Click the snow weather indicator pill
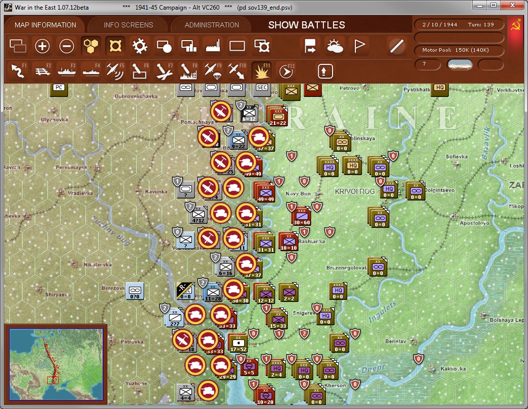Viewport: 528px width, 409px height. point(459,64)
